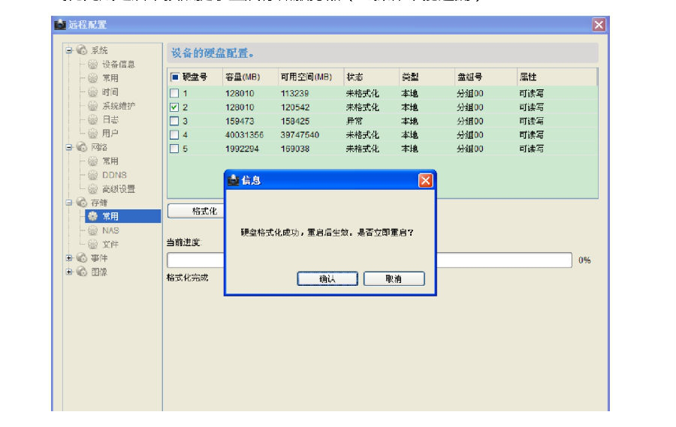
Task: Check the box for disk 4
Action: pyautogui.click(x=174, y=135)
